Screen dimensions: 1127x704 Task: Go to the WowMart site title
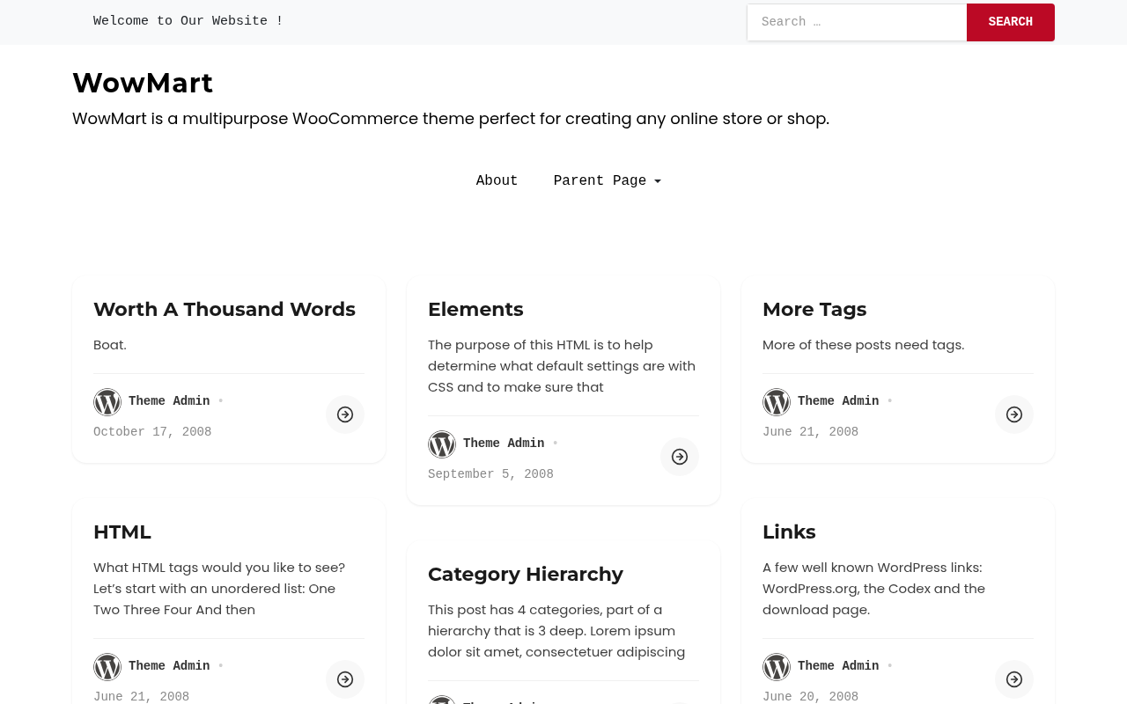click(143, 83)
